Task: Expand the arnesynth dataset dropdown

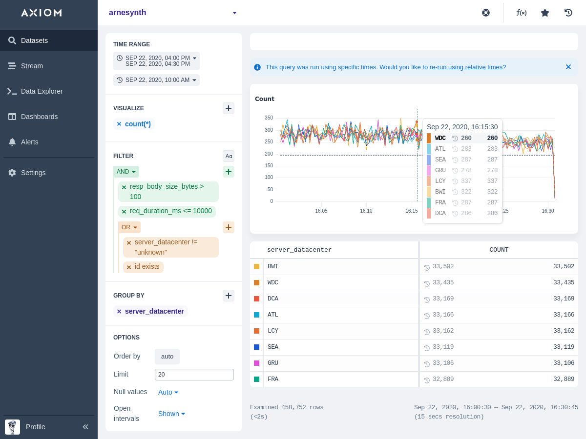Action: [x=234, y=13]
